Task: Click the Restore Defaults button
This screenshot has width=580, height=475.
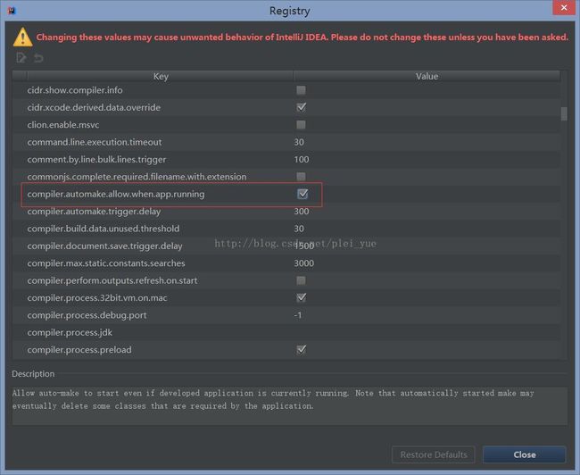Action: (x=433, y=454)
